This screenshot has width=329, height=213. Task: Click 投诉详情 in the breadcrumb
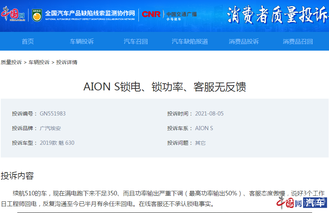[x=67, y=62]
